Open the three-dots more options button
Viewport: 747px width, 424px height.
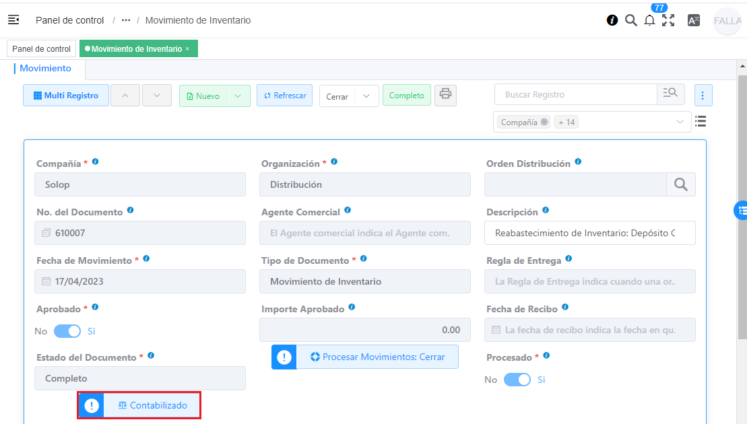(x=703, y=95)
